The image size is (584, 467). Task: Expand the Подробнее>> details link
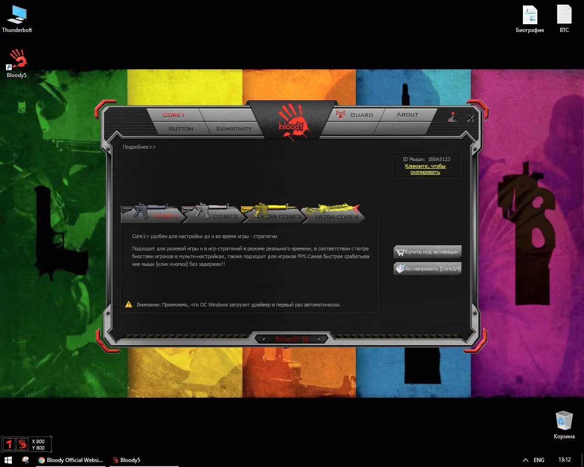pos(139,147)
